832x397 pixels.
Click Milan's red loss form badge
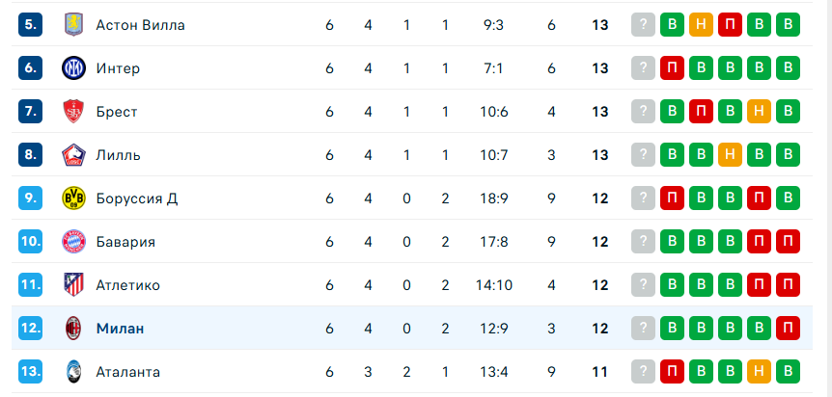pos(789,329)
